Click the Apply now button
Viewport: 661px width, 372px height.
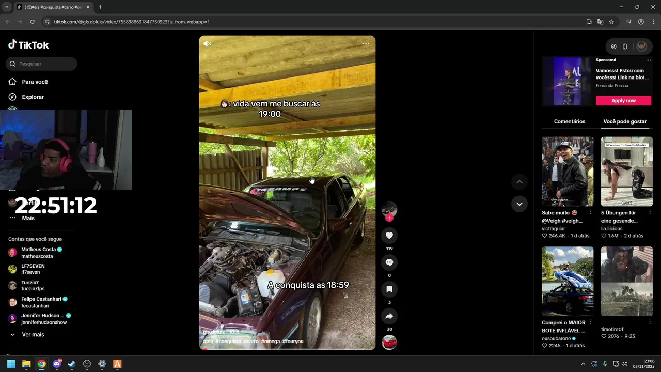point(623,101)
